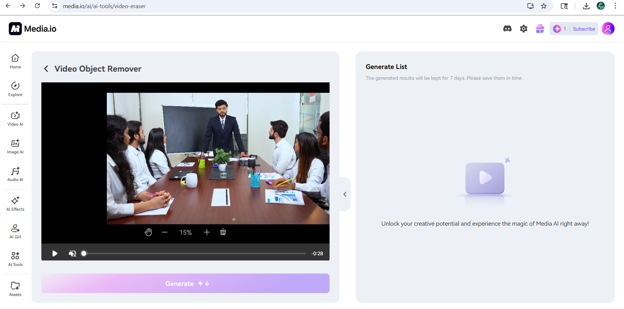This screenshot has width=624, height=309.
Task: Click the Generate List heading
Action: pos(386,67)
